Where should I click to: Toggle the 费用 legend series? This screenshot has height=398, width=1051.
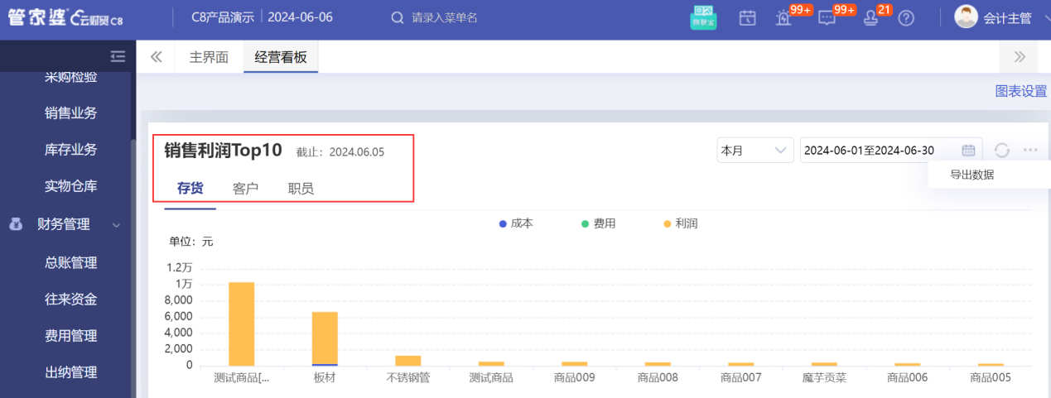coord(599,223)
